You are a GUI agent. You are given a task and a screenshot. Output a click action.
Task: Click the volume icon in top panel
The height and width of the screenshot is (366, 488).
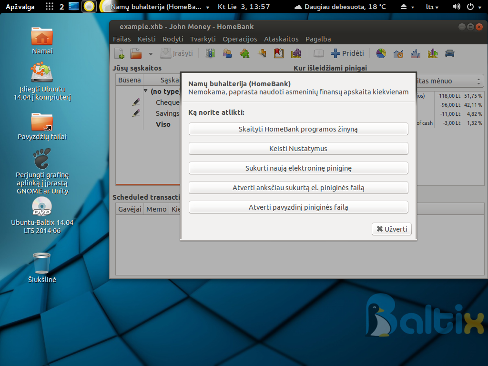tap(456, 7)
